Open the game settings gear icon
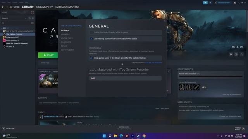Image resolution: width=248 pixels, height=139 pixels. click(x=231, y=54)
